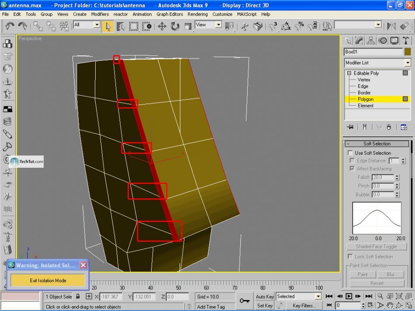The width and height of the screenshot is (415, 311).
Task: Enable Use Soft Selection checkbox
Action: pos(350,153)
